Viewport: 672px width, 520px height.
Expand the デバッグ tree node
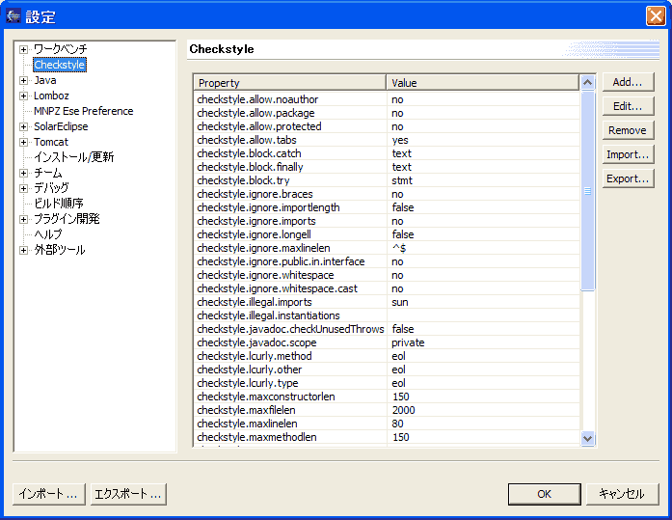[x=23, y=189]
